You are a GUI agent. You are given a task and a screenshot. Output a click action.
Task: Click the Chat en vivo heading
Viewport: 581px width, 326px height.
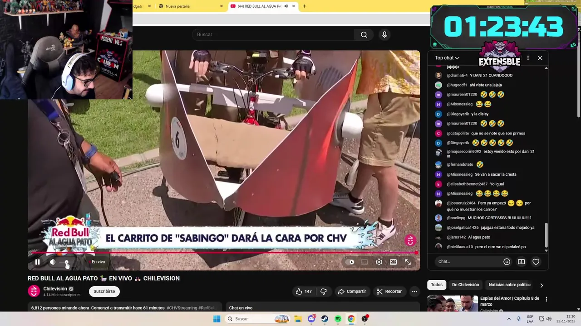(241, 308)
